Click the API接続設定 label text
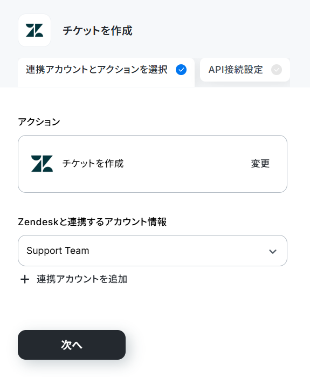 click(x=236, y=70)
